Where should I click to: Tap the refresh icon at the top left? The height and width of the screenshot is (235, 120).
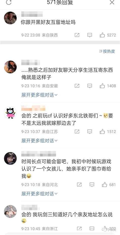[x=8, y=2]
